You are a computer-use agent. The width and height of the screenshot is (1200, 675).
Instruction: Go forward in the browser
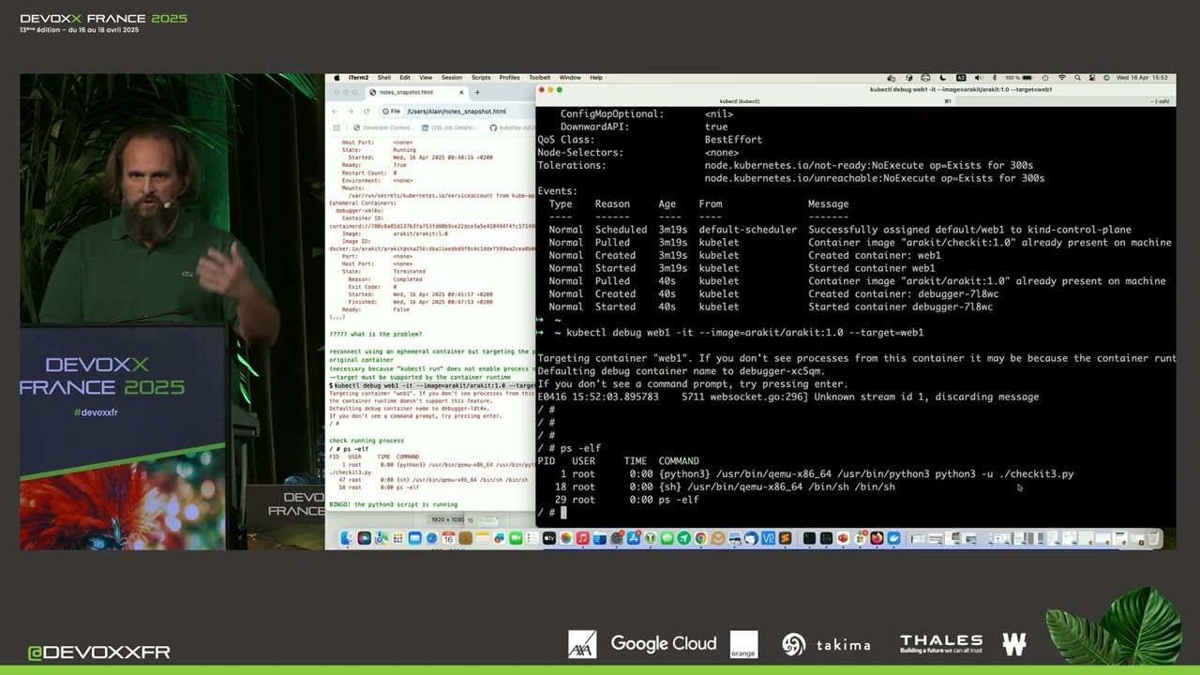[x=351, y=112]
